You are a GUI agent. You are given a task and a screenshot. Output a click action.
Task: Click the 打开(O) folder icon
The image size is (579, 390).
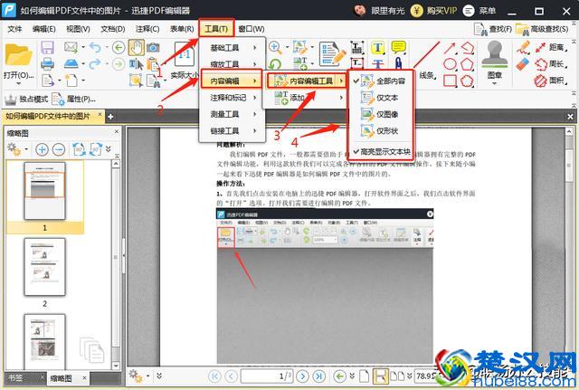click(x=18, y=55)
